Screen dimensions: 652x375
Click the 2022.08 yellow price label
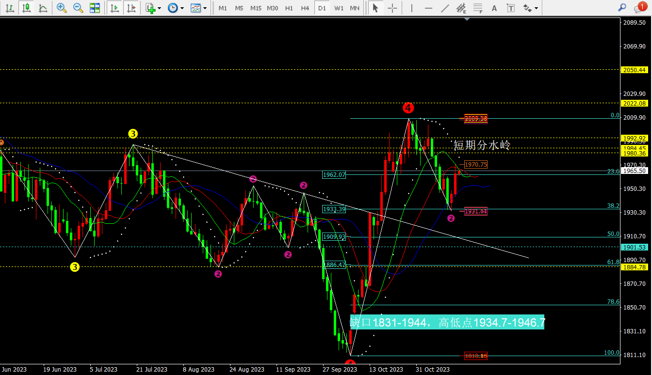coord(636,103)
